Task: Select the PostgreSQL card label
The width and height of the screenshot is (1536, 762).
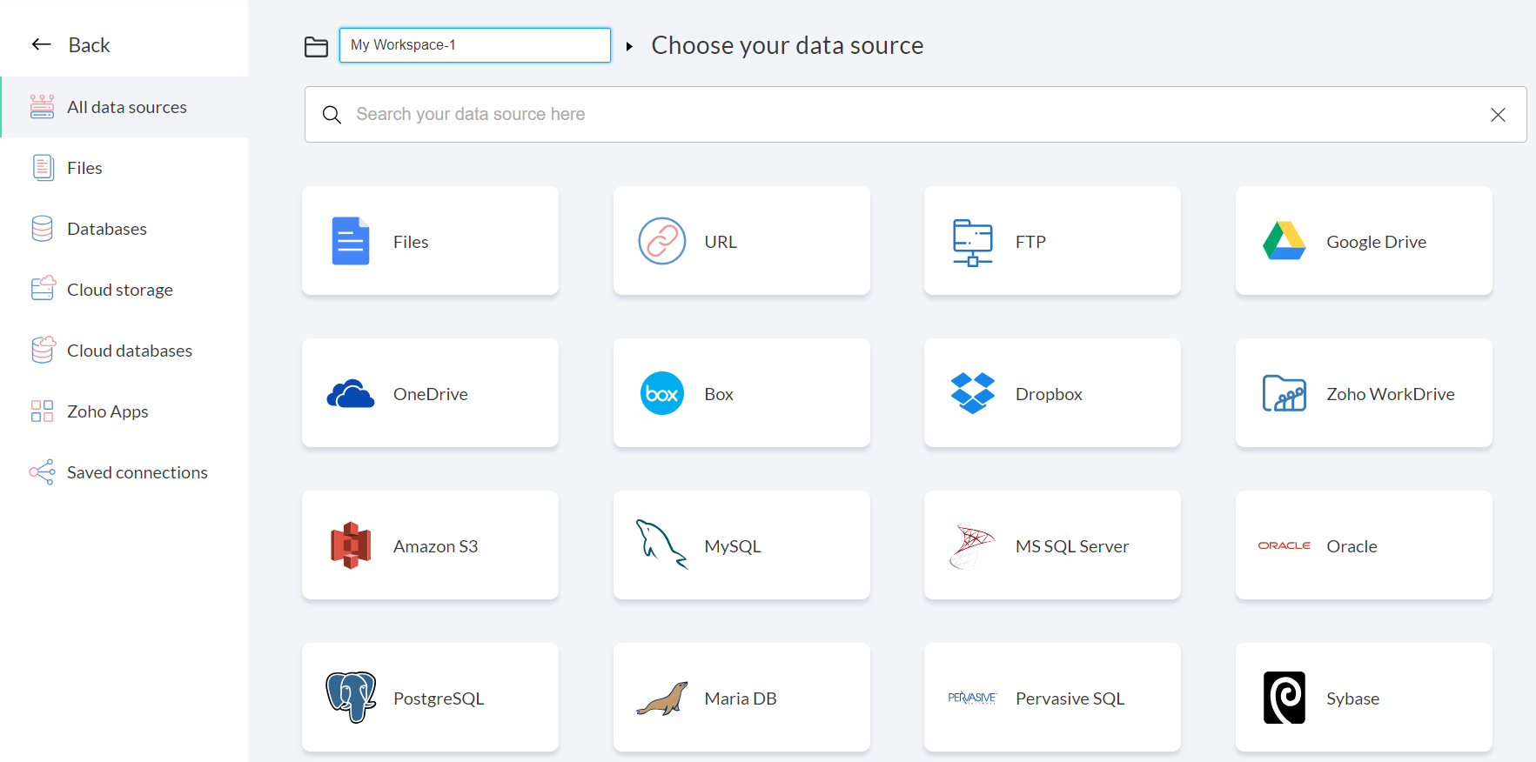Action: pyautogui.click(x=439, y=698)
